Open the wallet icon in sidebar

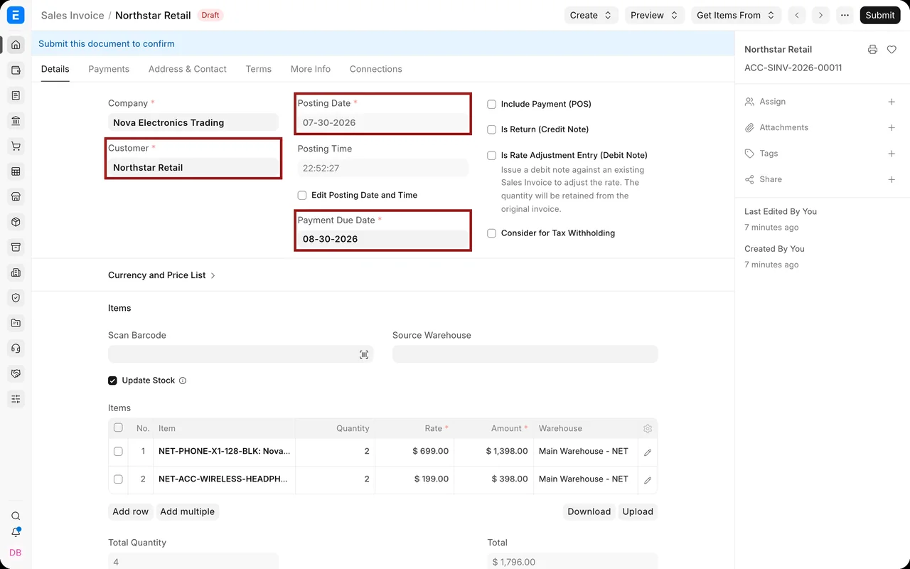point(16,70)
